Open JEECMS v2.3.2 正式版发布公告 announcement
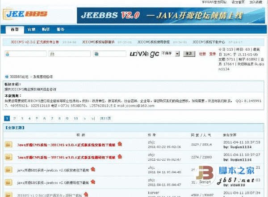This screenshot has width=268, height=197. point(35,42)
